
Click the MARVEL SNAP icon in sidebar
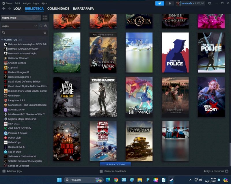point(5,110)
